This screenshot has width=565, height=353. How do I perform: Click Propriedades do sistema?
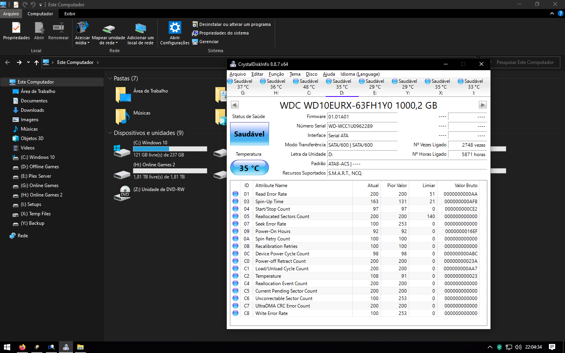point(221,33)
